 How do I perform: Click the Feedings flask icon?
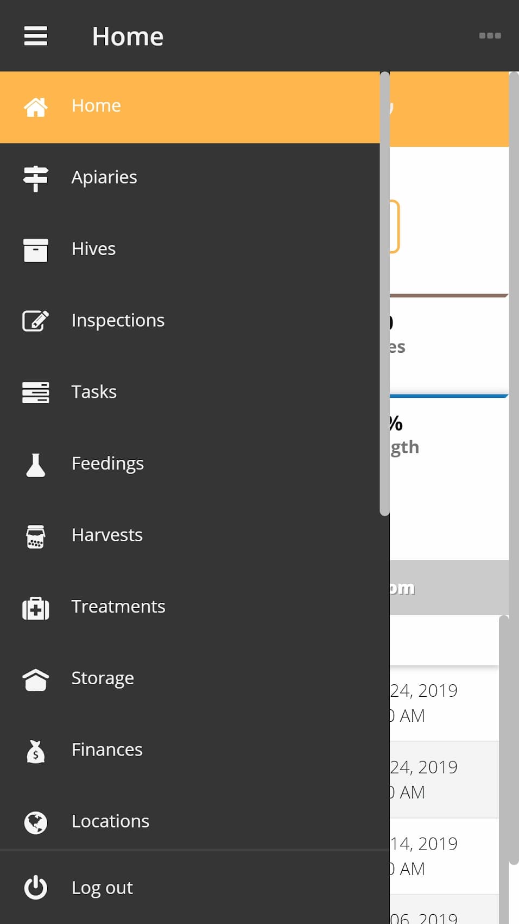(x=36, y=464)
